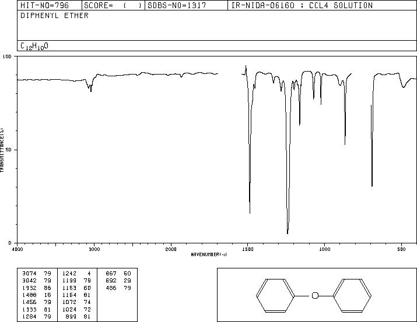
Task: Click transmittance value 29 beside 692
Action: (127, 281)
